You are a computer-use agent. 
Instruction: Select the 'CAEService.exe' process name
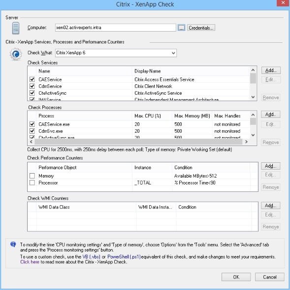pyautogui.click(x=54, y=124)
